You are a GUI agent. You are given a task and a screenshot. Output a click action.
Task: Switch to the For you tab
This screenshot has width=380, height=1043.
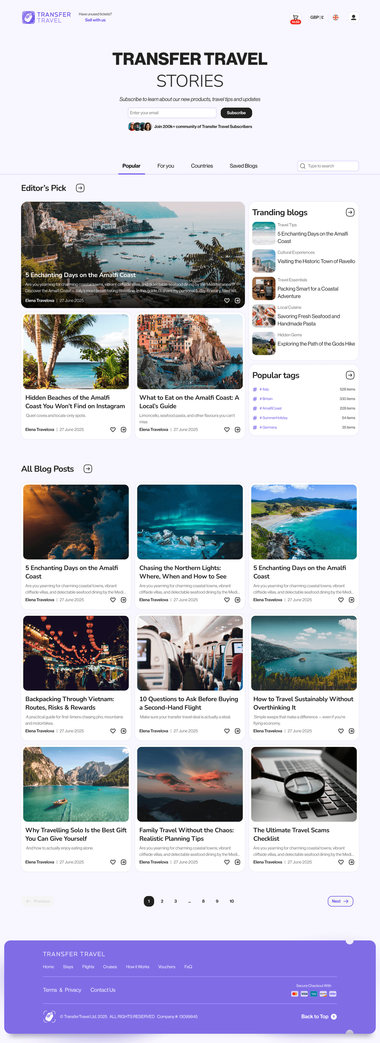[166, 166]
